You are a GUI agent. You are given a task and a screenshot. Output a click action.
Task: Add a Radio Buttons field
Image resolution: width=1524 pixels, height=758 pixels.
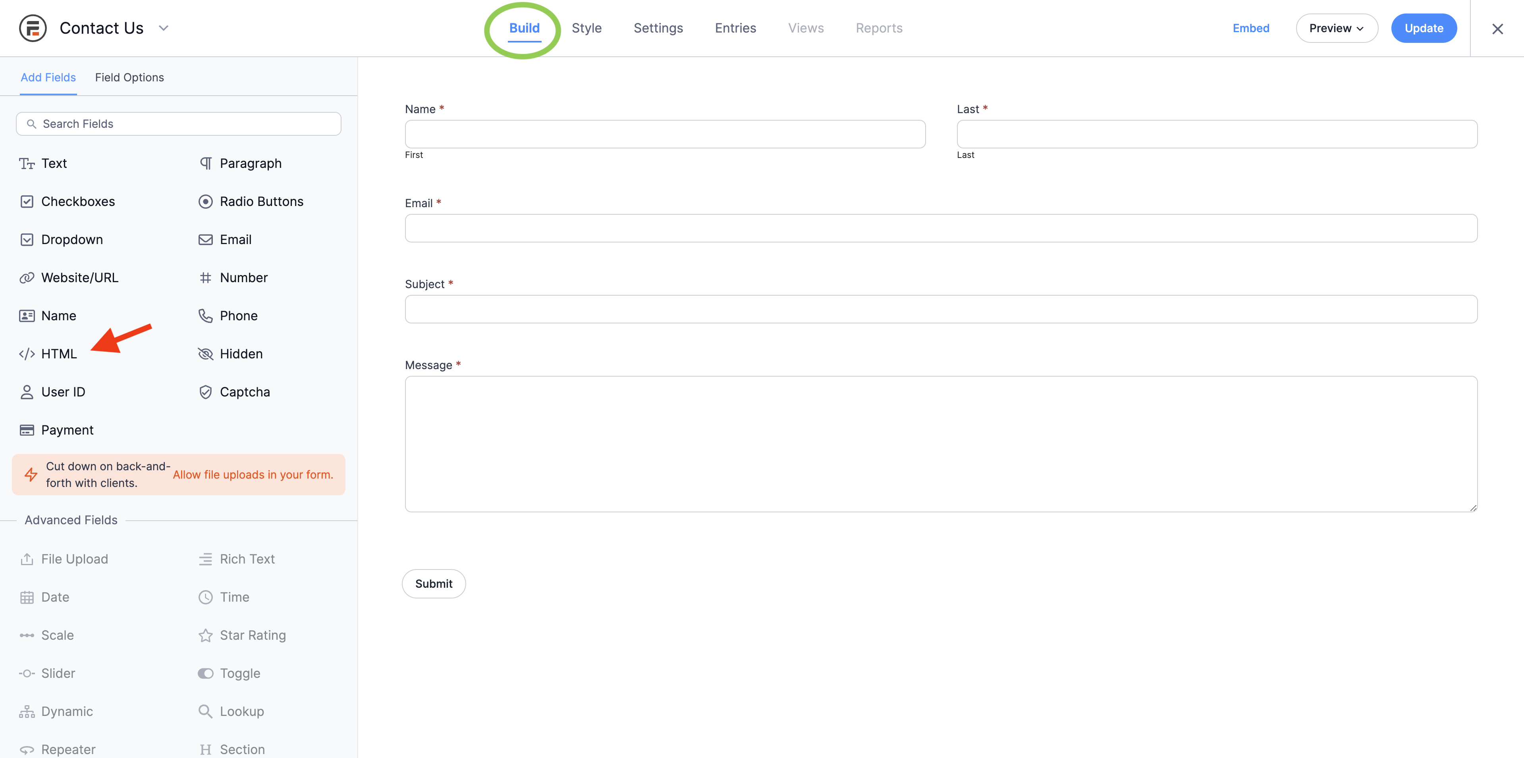261,202
